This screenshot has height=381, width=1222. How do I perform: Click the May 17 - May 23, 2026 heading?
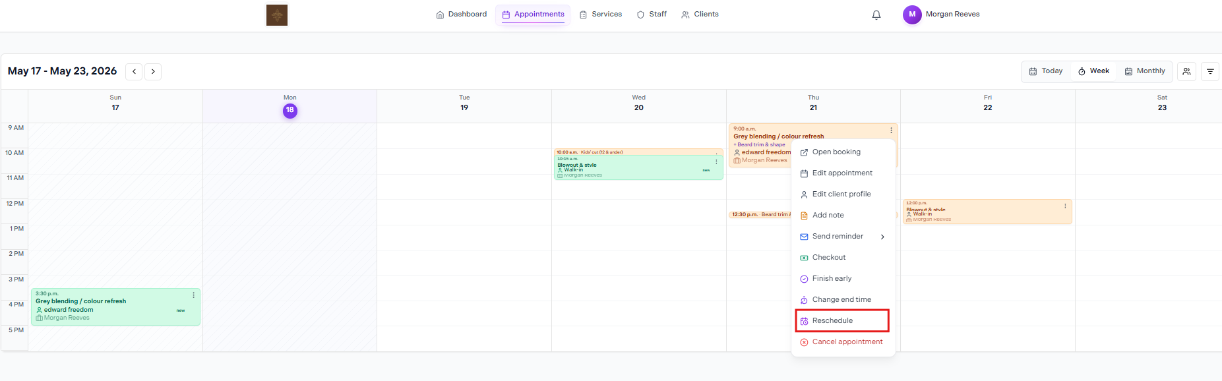[x=62, y=71]
